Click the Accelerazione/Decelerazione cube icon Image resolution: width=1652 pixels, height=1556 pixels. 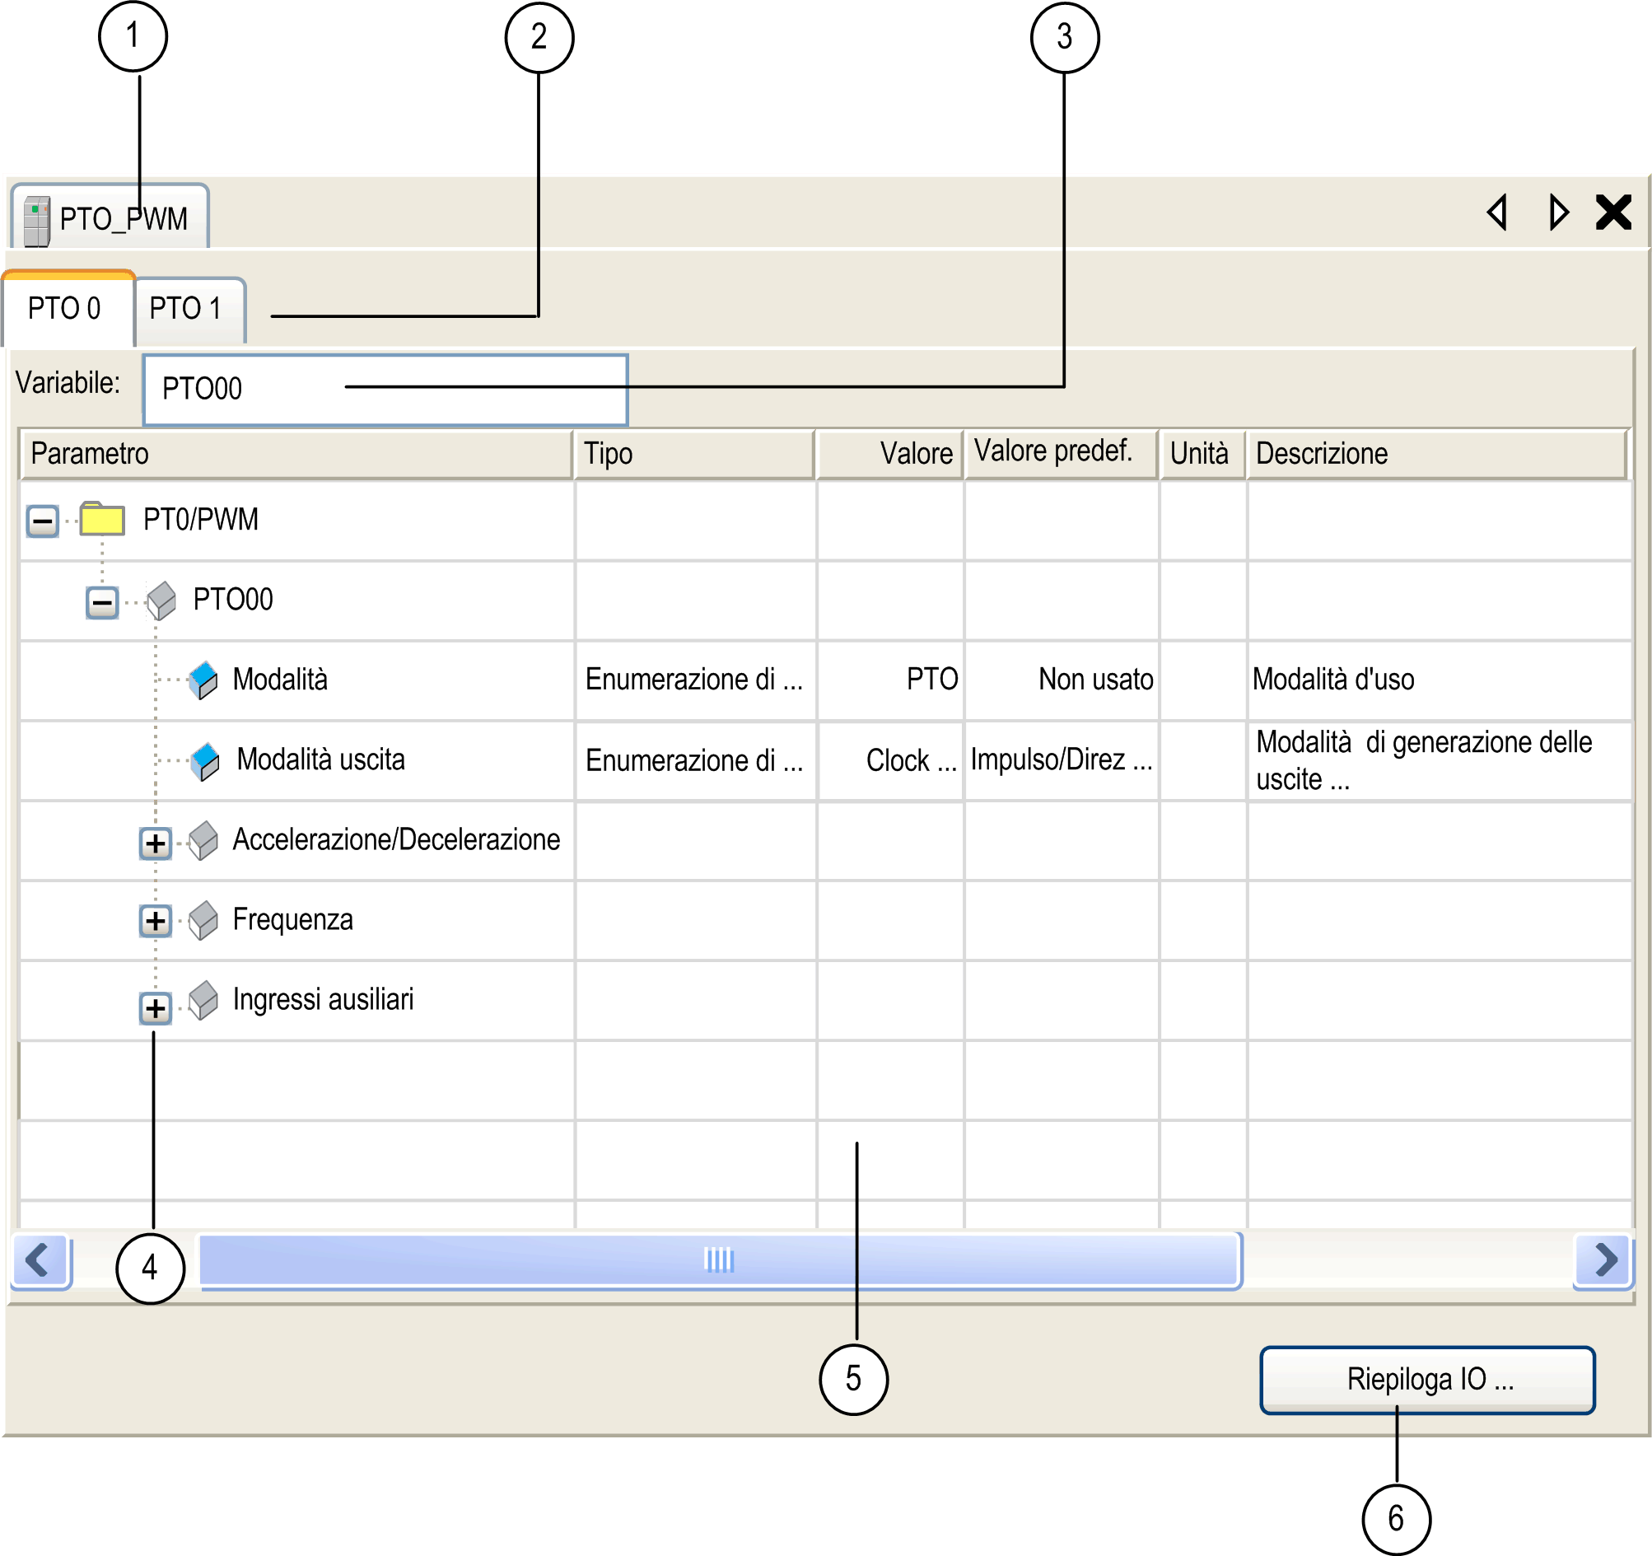tap(203, 841)
